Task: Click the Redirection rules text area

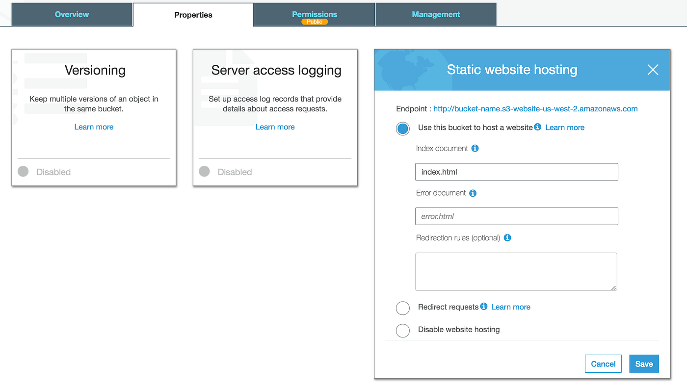Action: 516,272
